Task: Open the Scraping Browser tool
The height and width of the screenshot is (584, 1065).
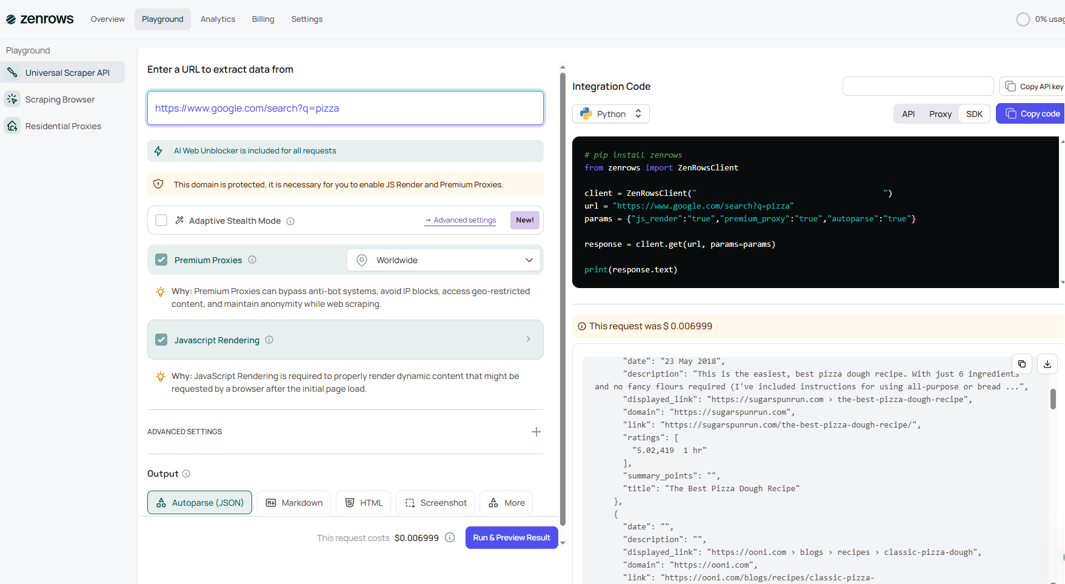Action: pos(59,99)
